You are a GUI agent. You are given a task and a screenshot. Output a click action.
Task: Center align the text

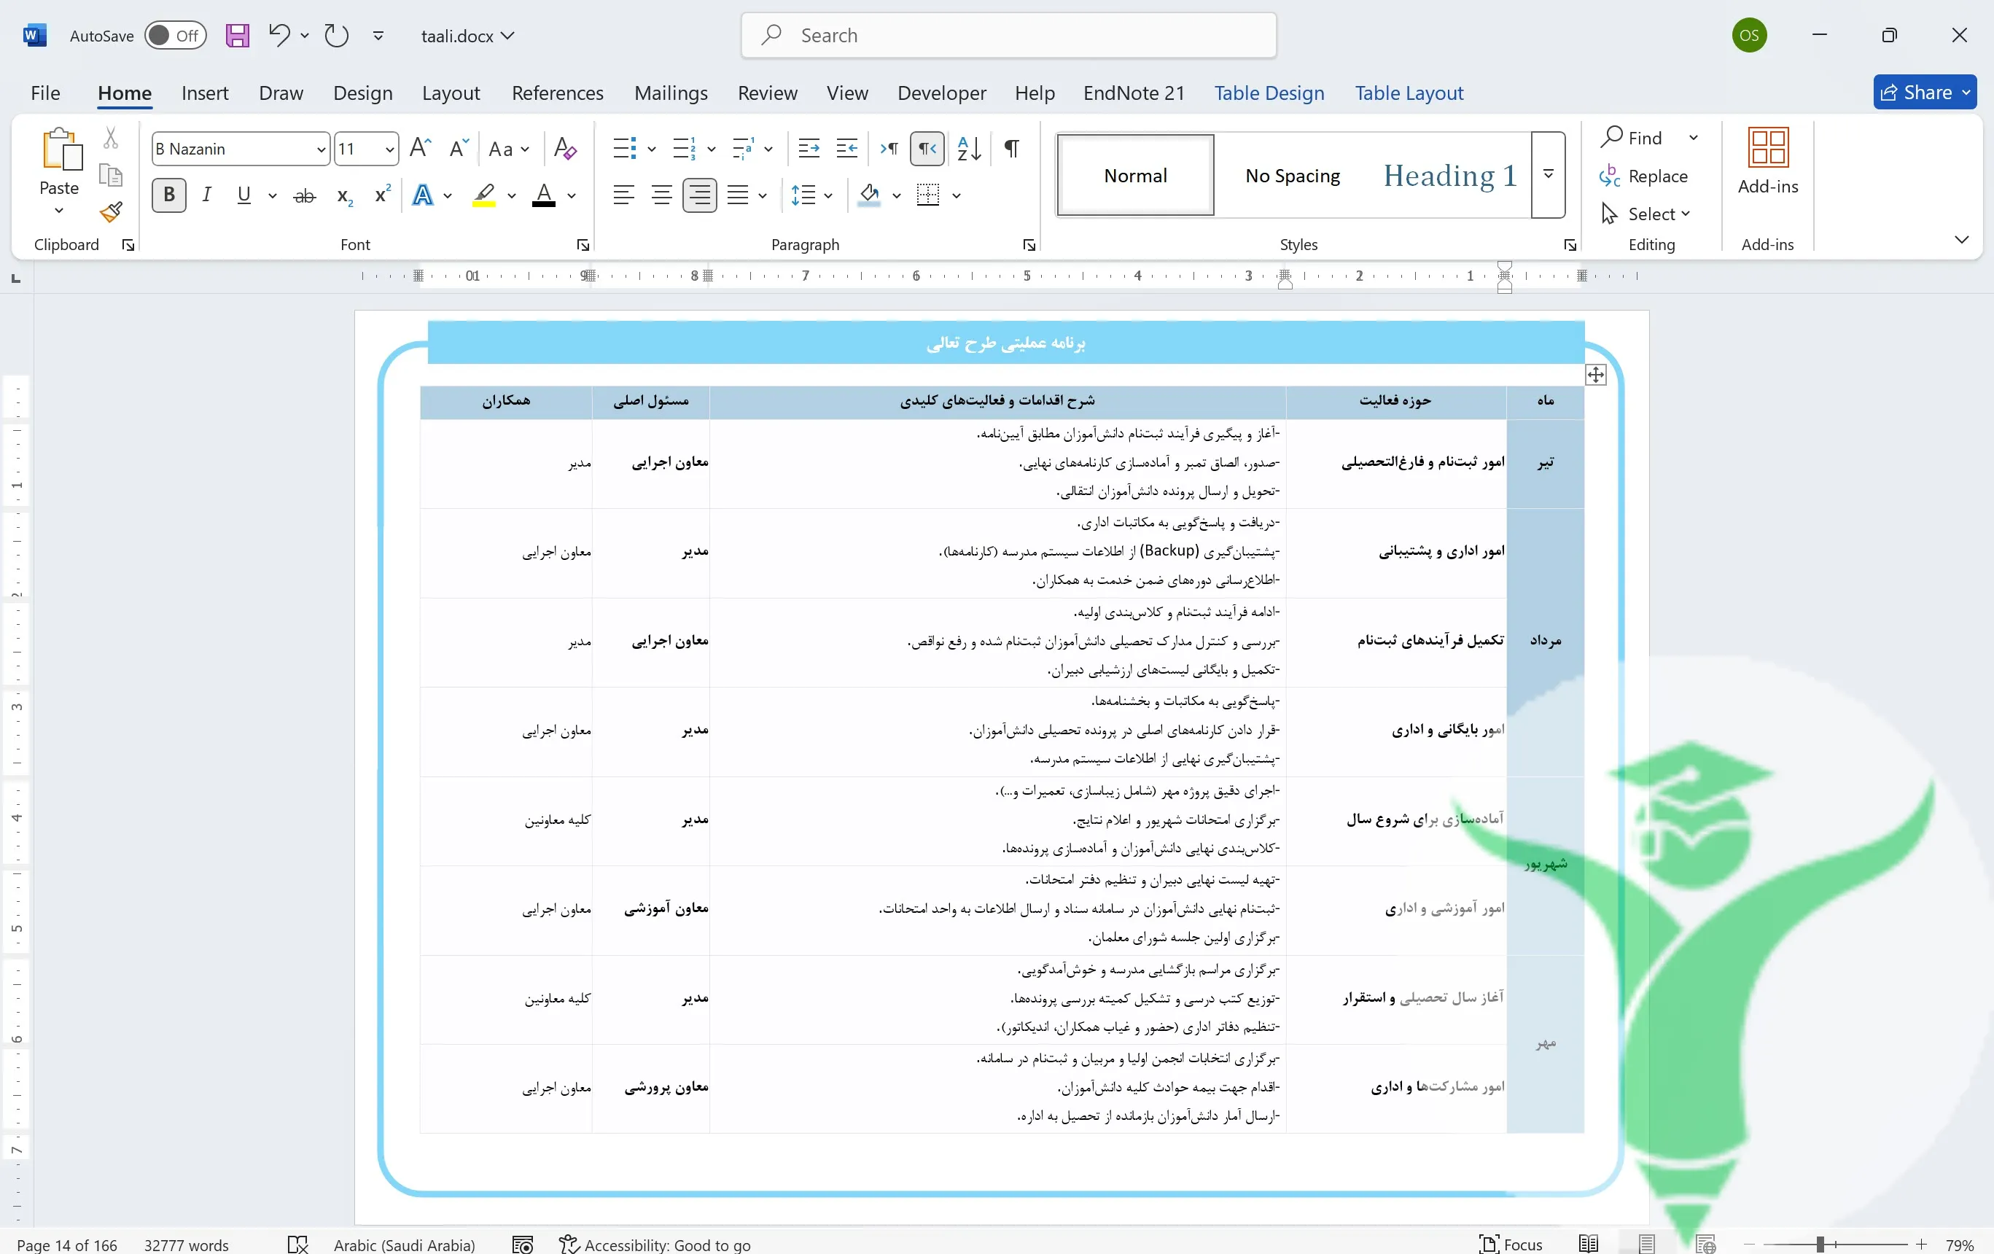(x=661, y=195)
